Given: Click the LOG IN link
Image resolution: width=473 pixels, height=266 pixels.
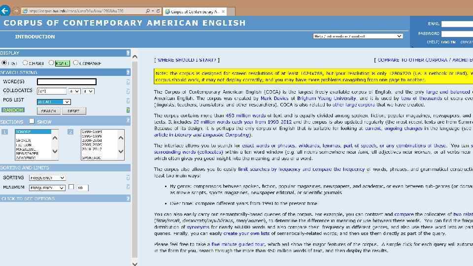Looking at the screenshot, I should pyautogui.click(x=448, y=42).
